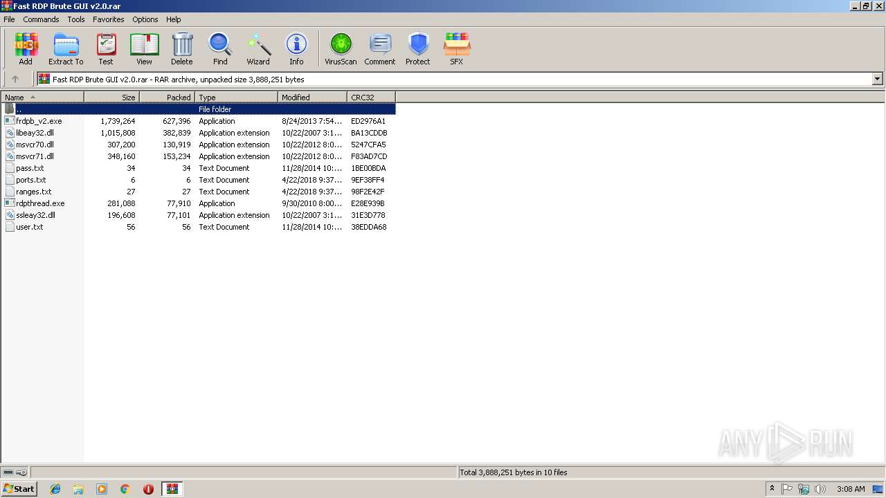
Task: Click the Start button
Action: pyautogui.click(x=19, y=489)
